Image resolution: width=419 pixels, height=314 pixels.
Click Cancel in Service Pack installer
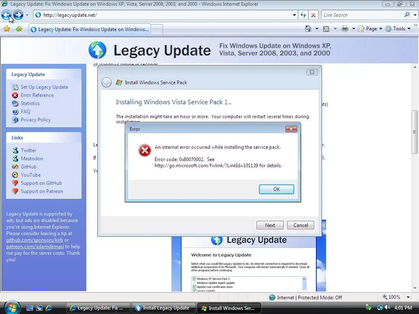(x=301, y=225)
